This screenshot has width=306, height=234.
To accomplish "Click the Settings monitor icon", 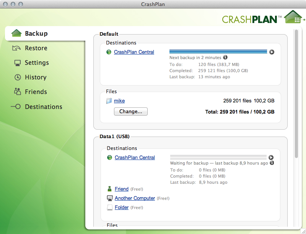I will (x=17, y=63).
